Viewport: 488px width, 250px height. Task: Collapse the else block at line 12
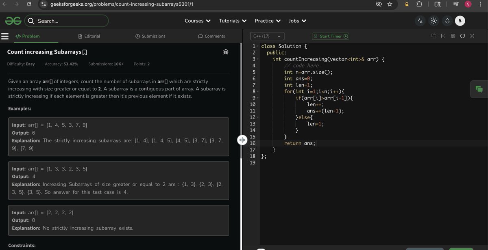[x=257, y=118]
